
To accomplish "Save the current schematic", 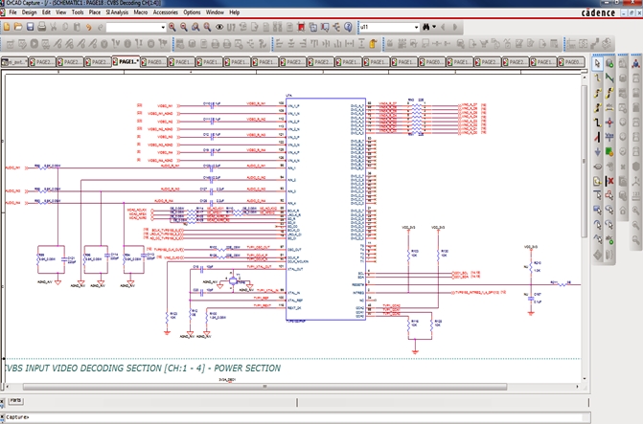I will 30,27.
